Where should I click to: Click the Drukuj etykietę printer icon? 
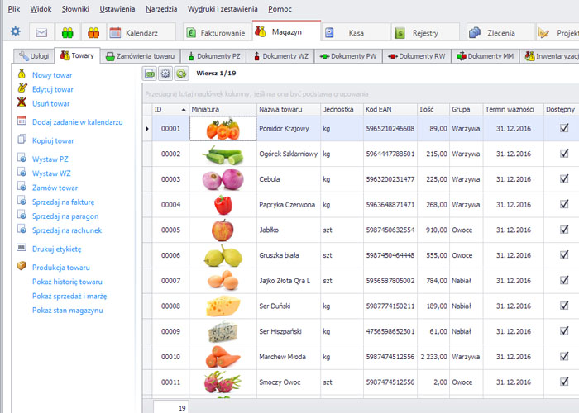(22, 249)
